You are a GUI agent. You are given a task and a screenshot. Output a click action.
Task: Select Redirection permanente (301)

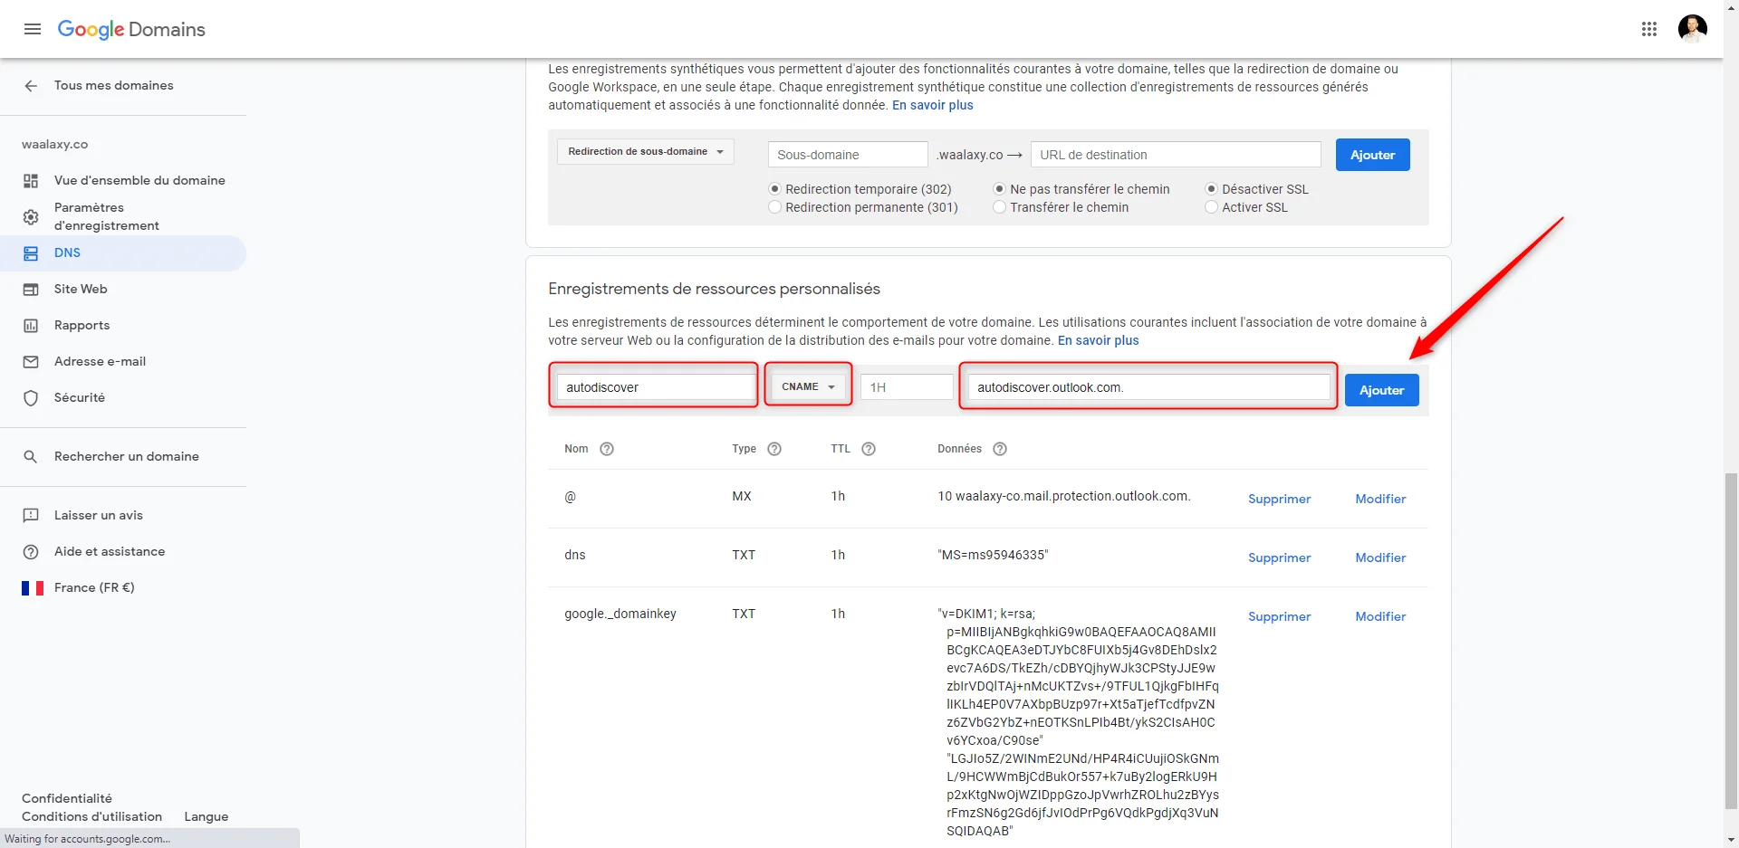(774, 207)
